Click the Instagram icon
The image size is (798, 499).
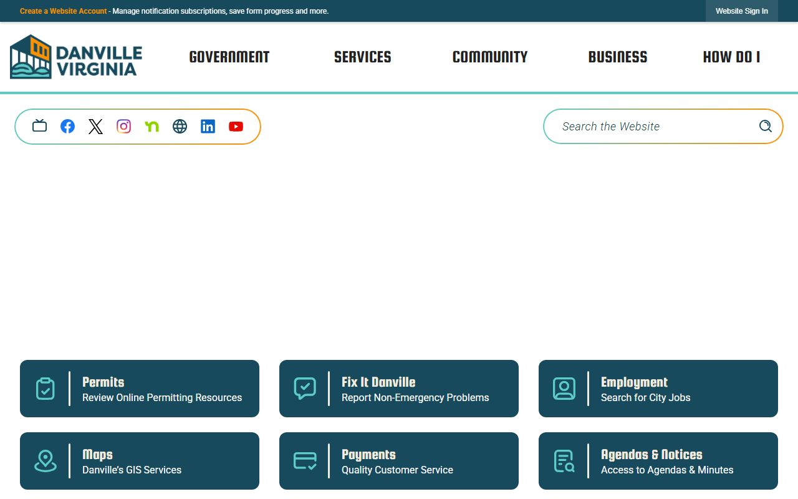pos(123,127)
